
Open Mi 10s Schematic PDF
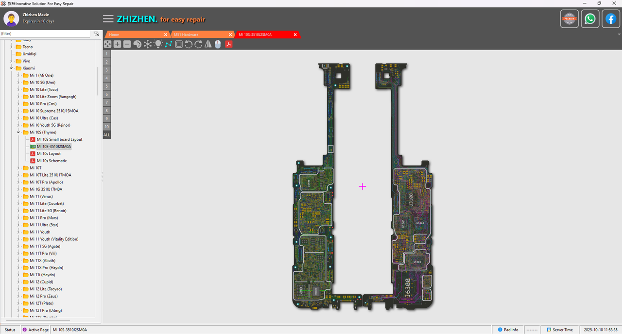pos(52,161)
